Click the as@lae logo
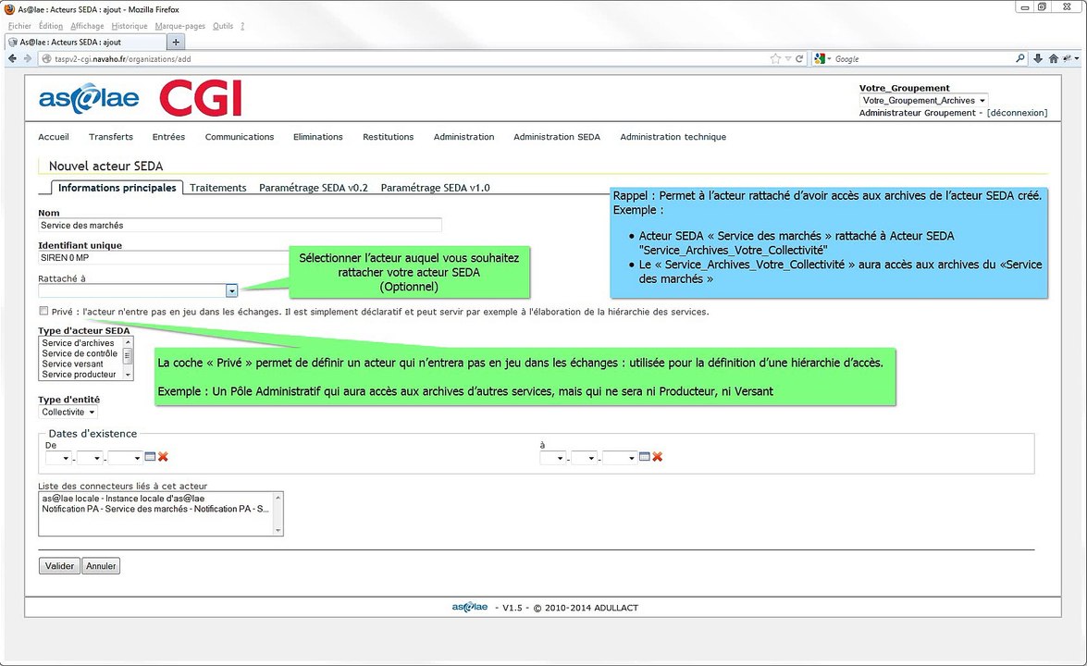This screenshot has height=666, width=1087. 89,98
